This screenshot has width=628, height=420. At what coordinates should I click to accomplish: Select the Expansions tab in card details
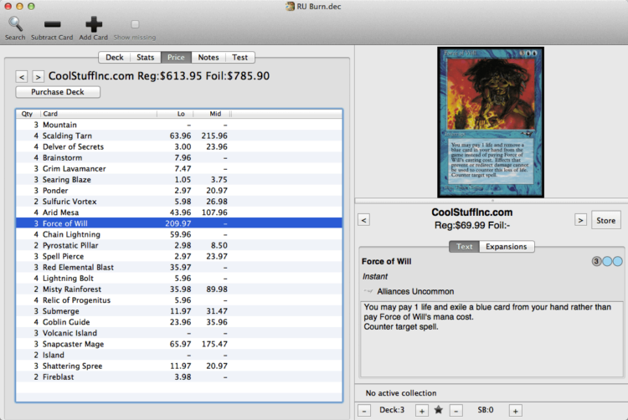(507, 247)
